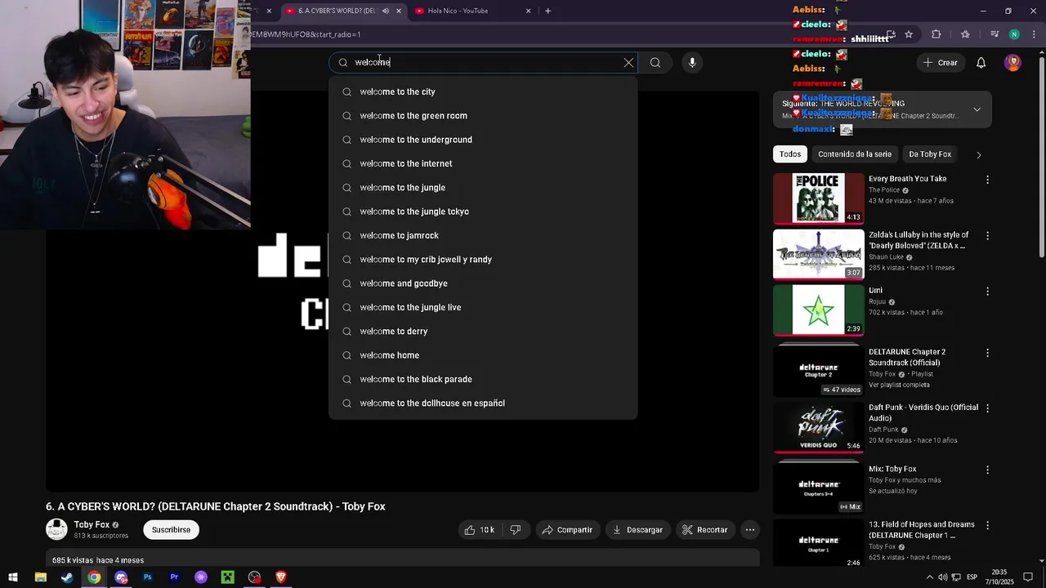Screen dimensions: 1046x588
Task: Pick suggestion welcome to the underground
Action: tap(483, 140)
